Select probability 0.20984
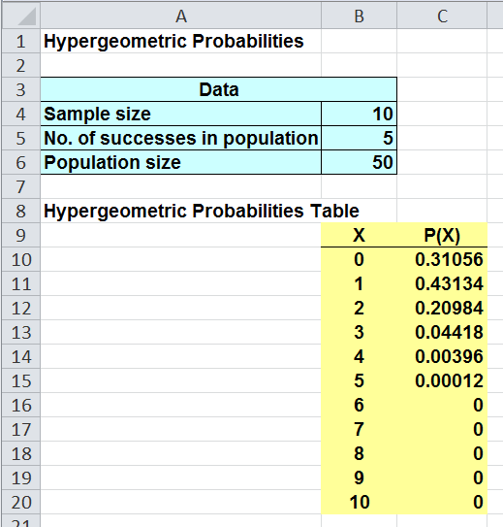 click(x=442, y=308)
